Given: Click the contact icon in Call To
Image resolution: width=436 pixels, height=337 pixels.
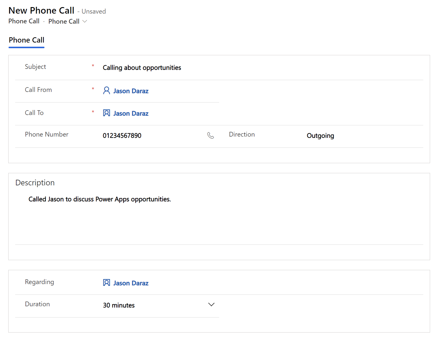Looking at the screenshot, I should pos(107,113).
